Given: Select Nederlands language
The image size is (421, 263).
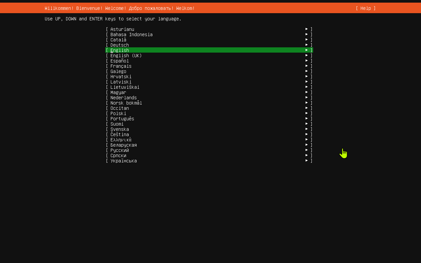Looking at the screenshot, I should pyautogui.click(x=209, y=97).
